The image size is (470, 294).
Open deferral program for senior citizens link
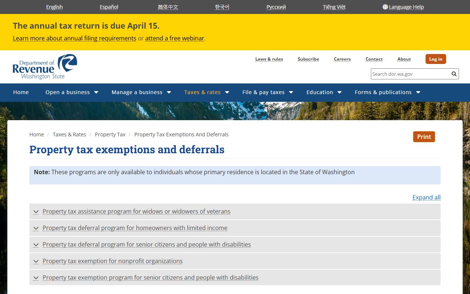(147, 245)
